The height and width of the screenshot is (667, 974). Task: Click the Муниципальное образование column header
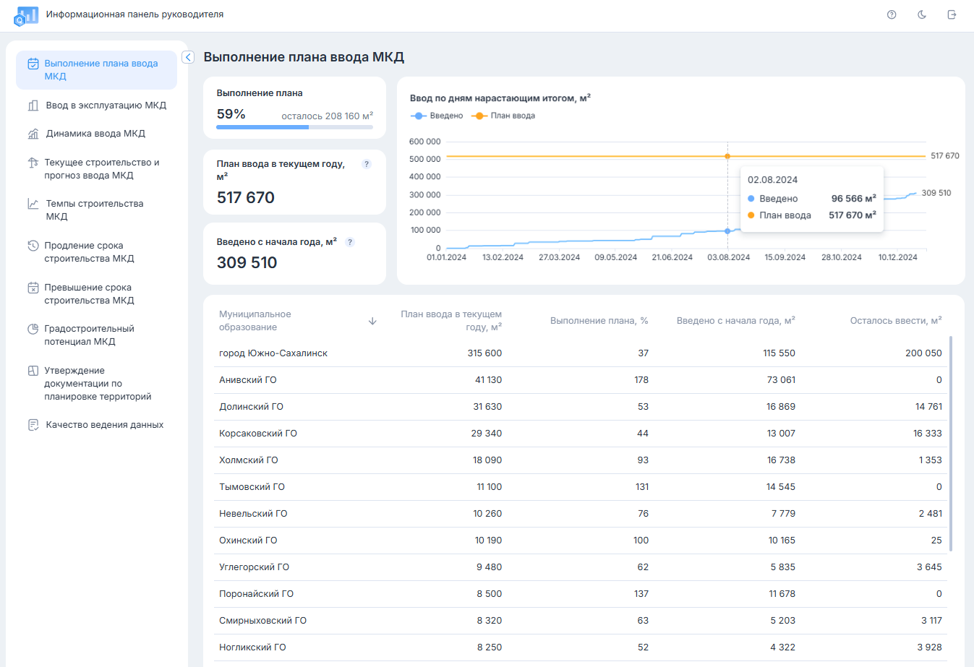click(x=255, y=321)
